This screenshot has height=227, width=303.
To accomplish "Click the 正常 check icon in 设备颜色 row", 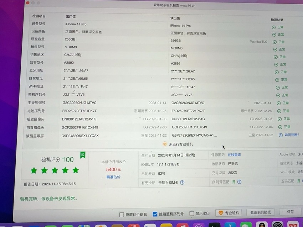I will (274, 35).
